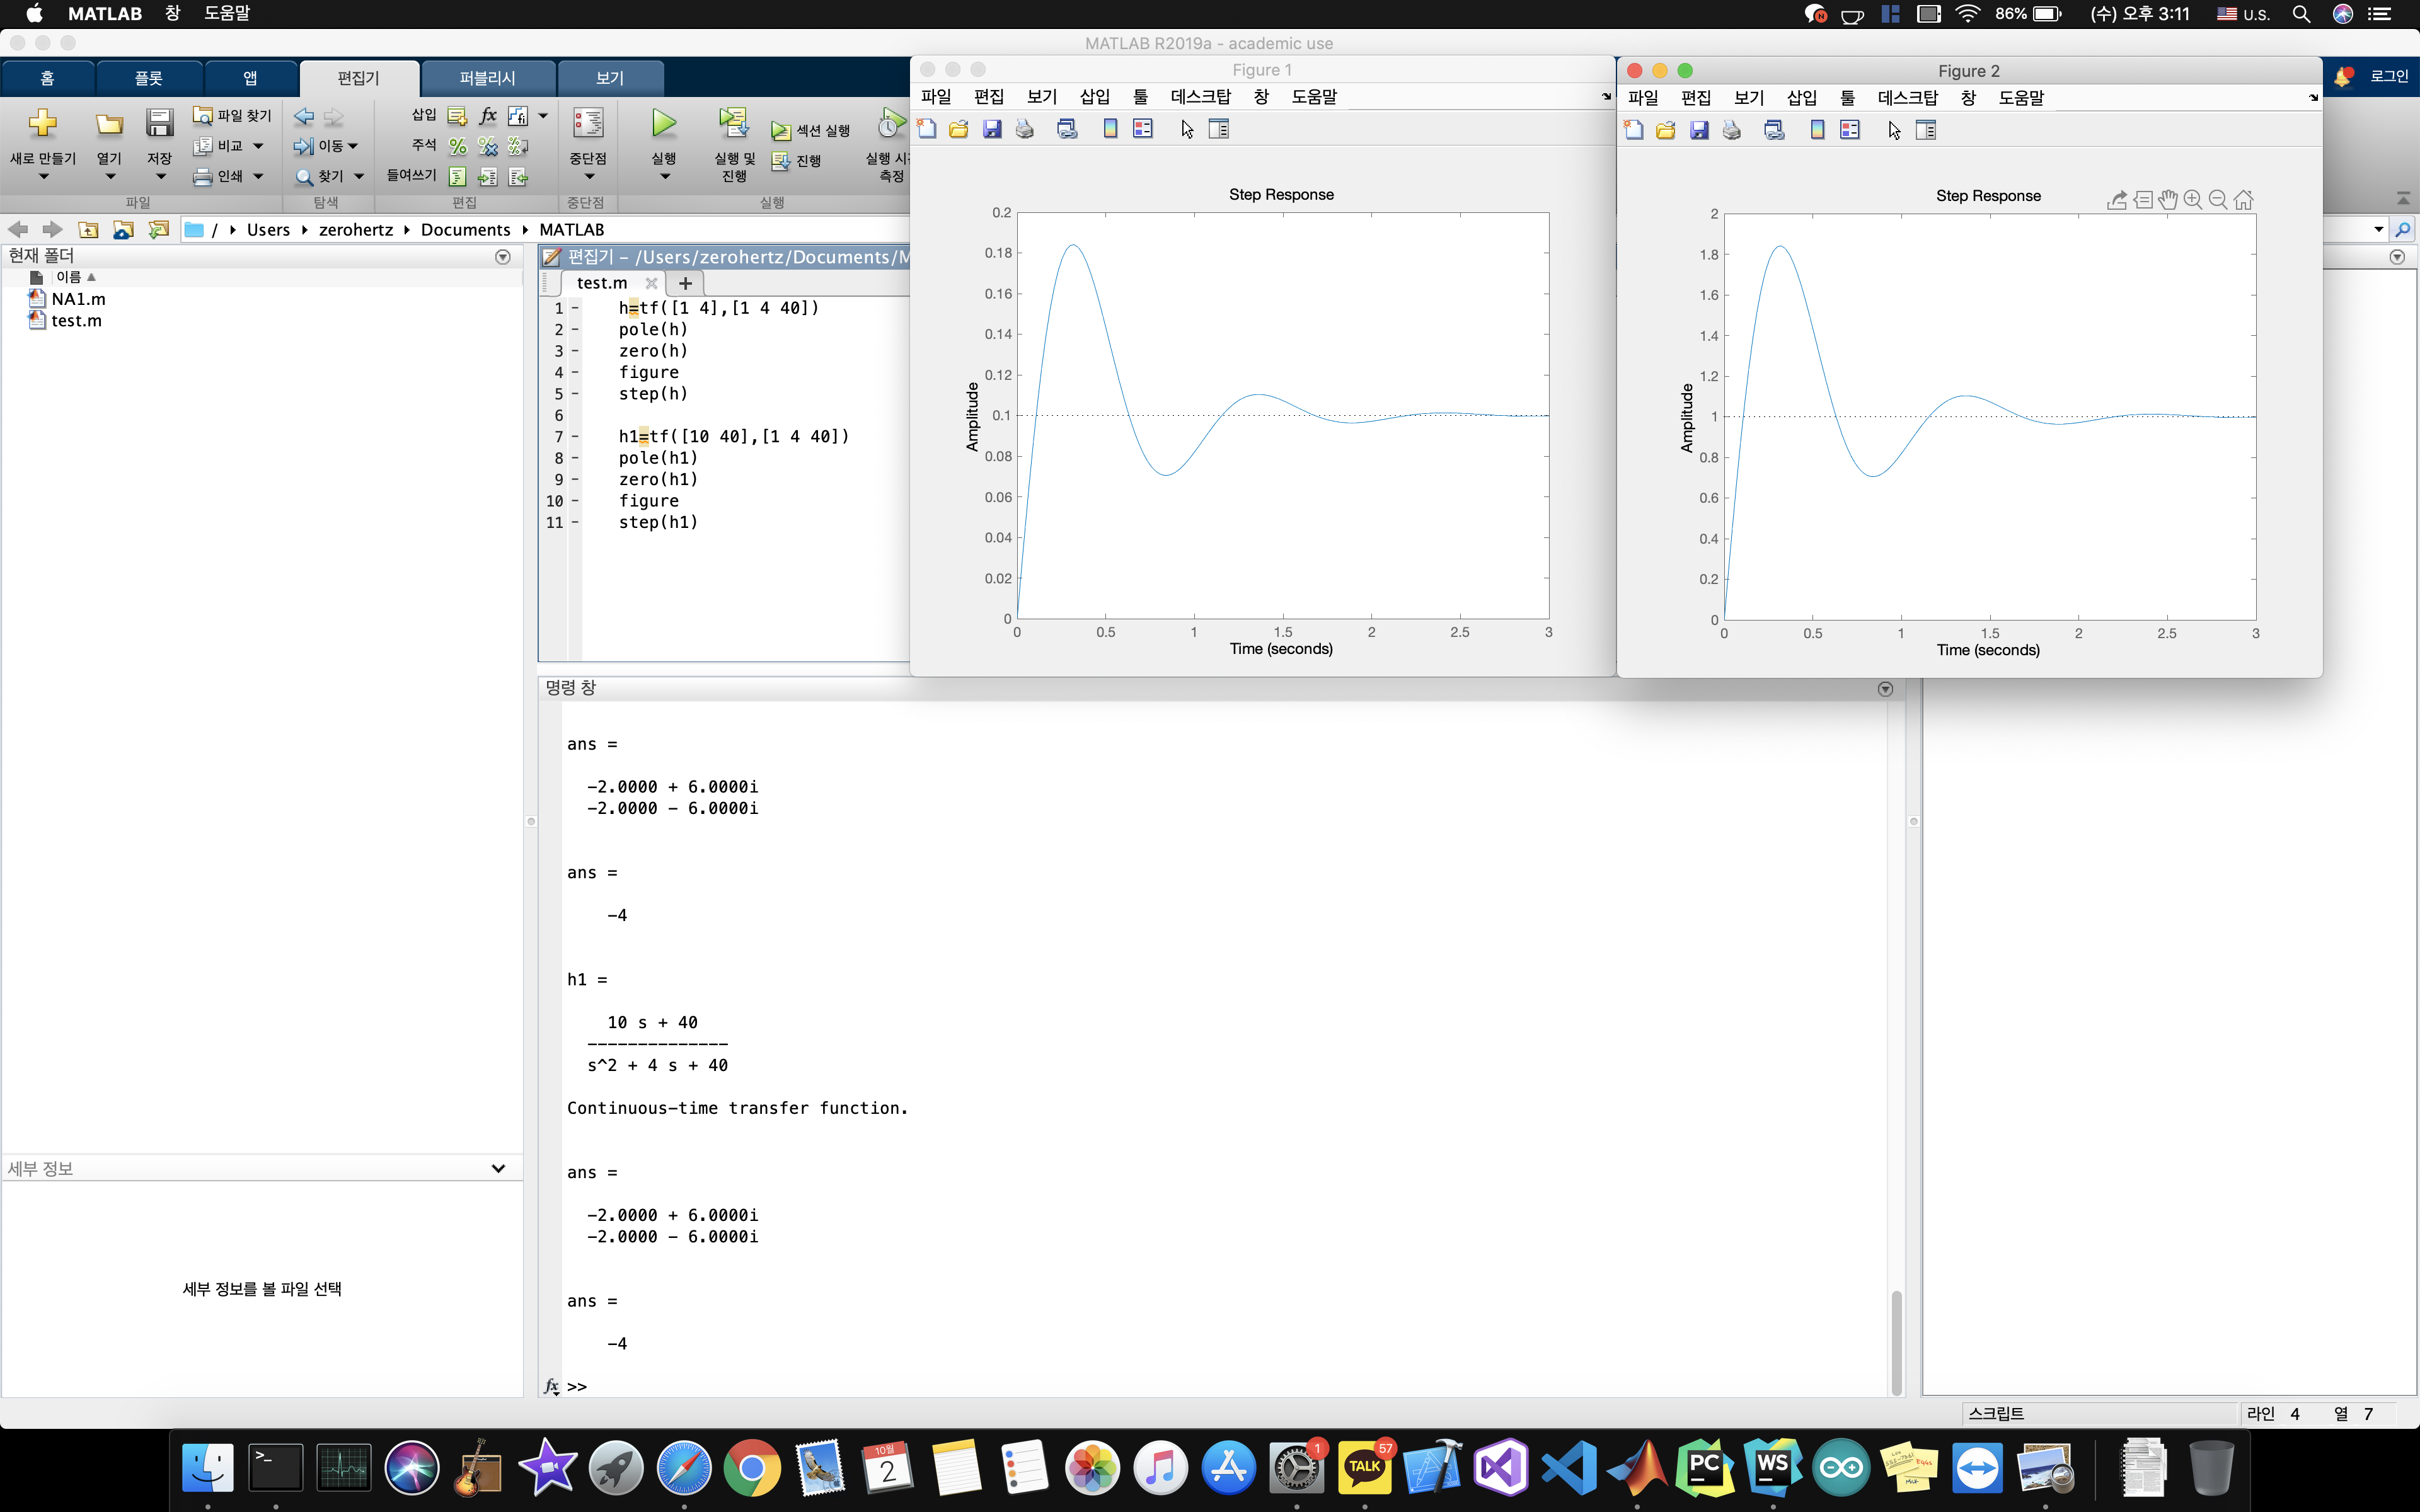Screen dimensions: 2420x1512
Task: Select NA1.m in the current folder list
Action: pos(78,299)
